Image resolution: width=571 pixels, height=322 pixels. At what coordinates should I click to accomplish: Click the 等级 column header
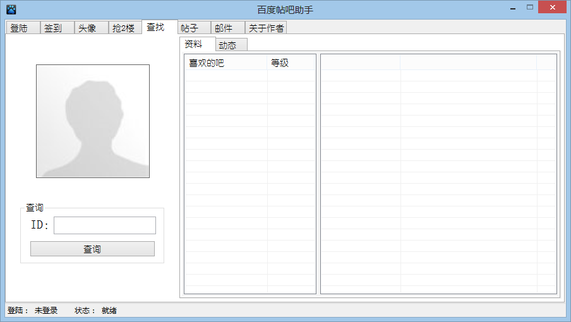pyautogui.click(x=291, y=63)
